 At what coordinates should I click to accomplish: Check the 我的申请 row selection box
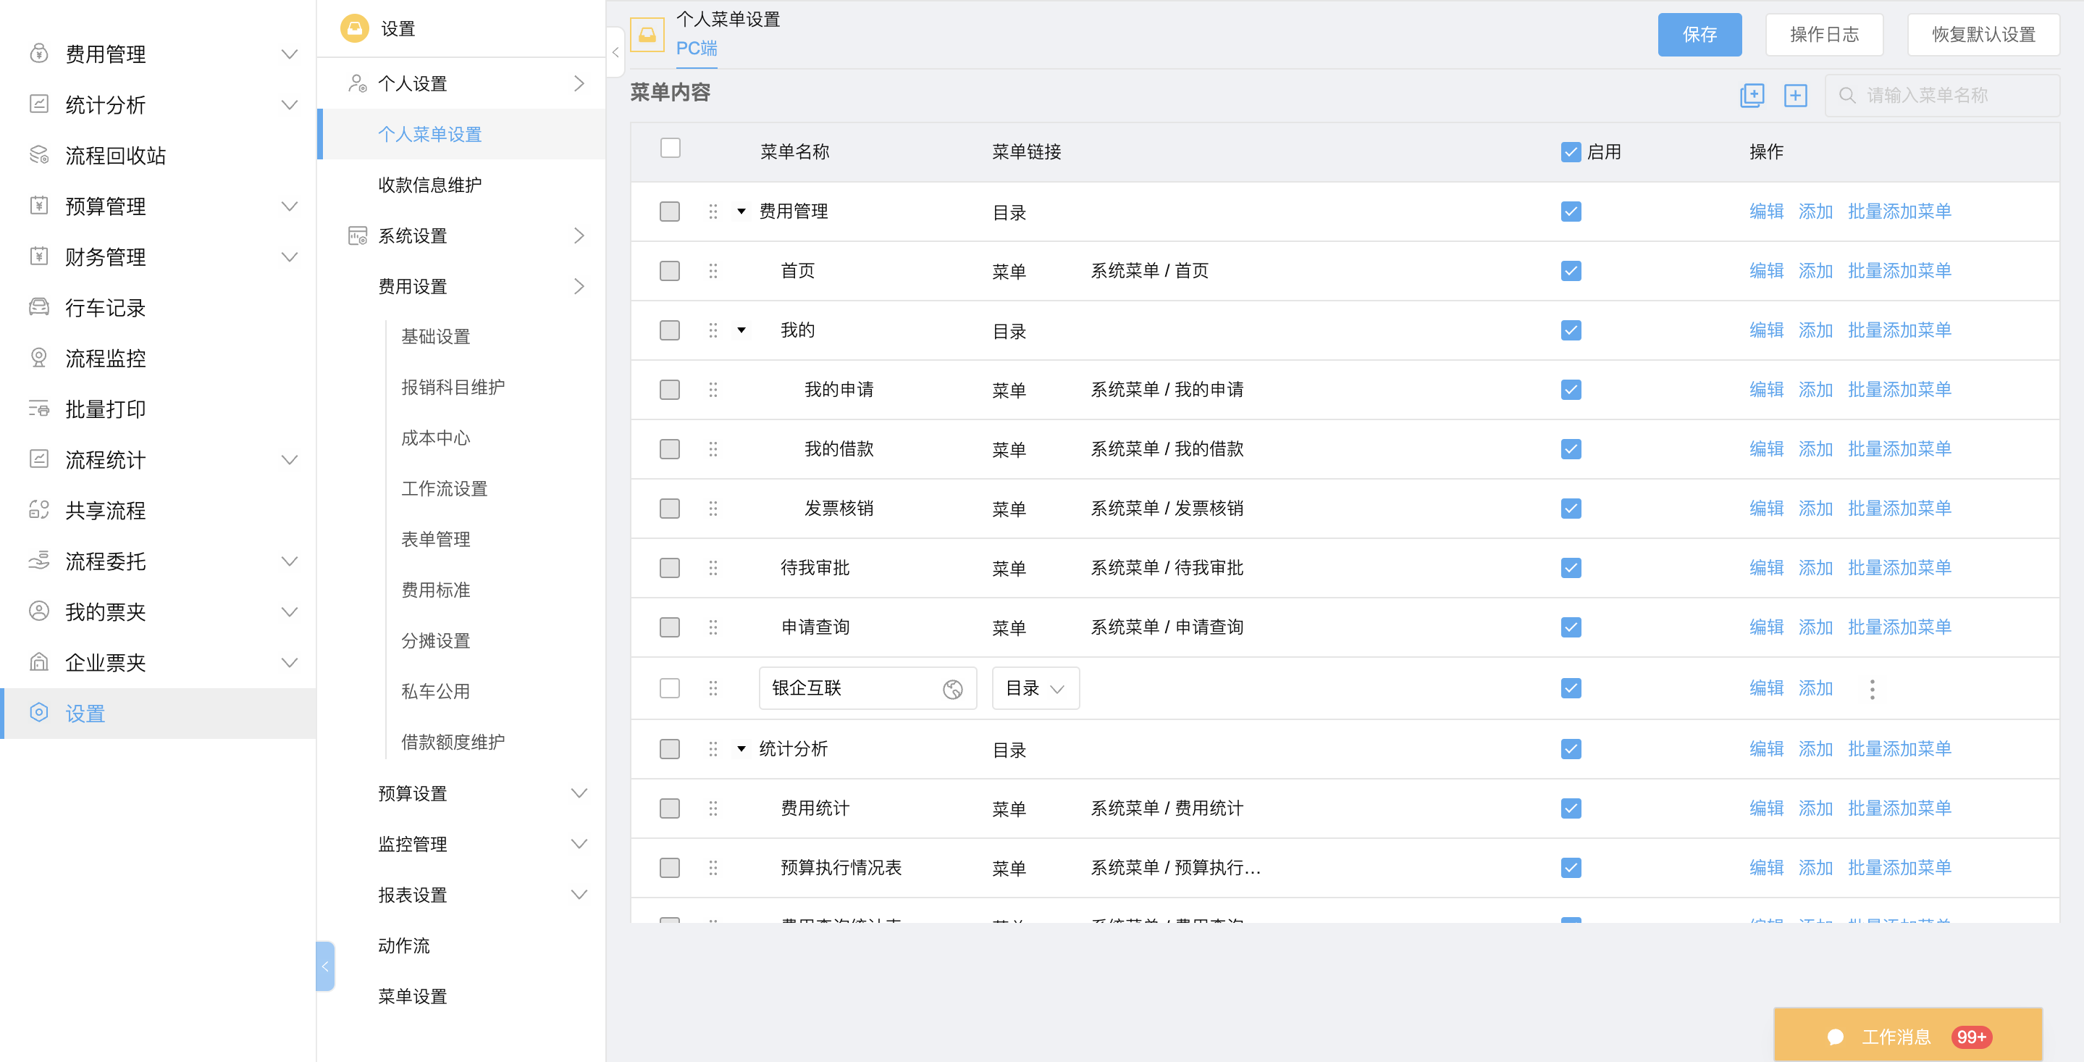(669, 389)
